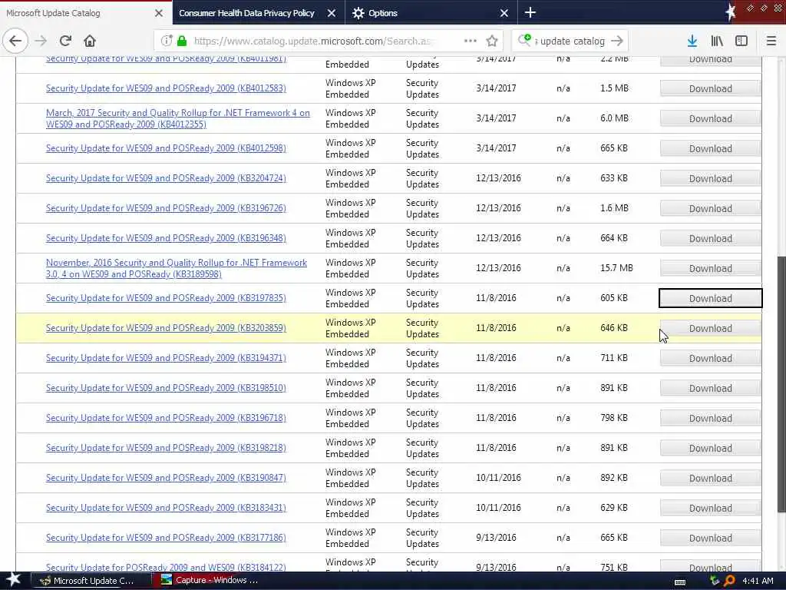Download the KB3197835 update
Viewport: 786px width, 590px height.
tap(710, 299)
